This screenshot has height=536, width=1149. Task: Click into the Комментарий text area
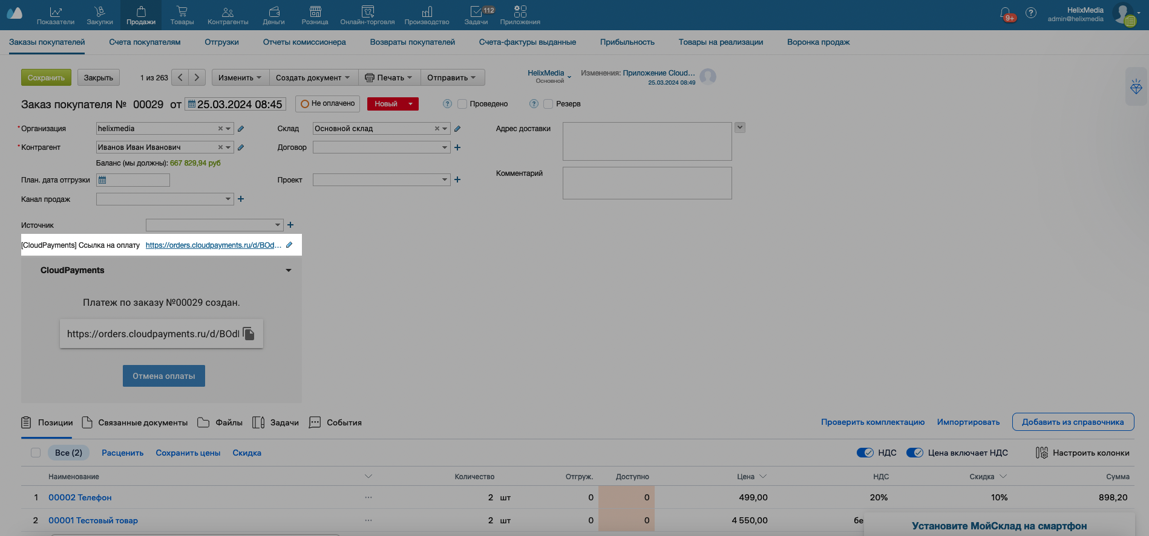(647, 183)
